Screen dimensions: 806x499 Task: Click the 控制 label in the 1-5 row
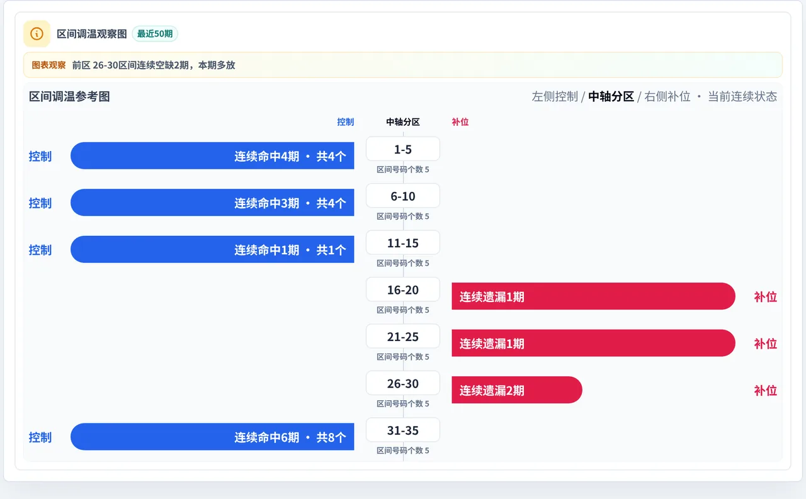tap(40, 156)
